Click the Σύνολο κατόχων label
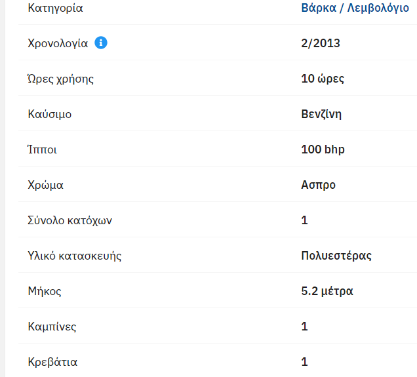 point(69,221)
